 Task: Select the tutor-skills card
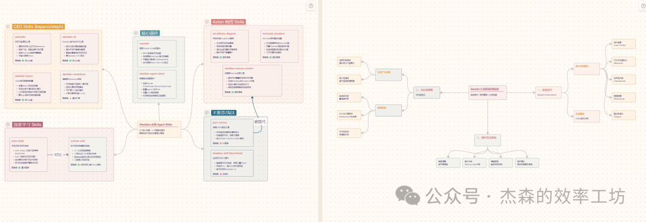point(28,155)
